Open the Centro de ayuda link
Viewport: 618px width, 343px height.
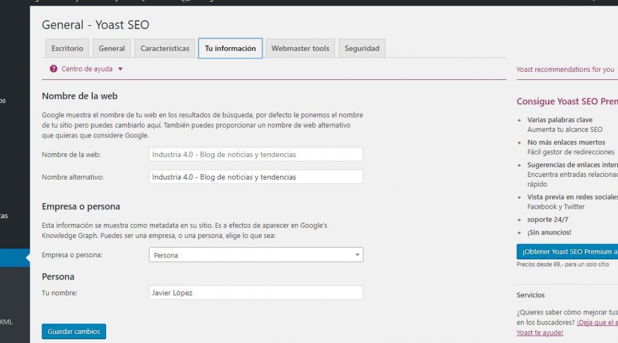87,69
